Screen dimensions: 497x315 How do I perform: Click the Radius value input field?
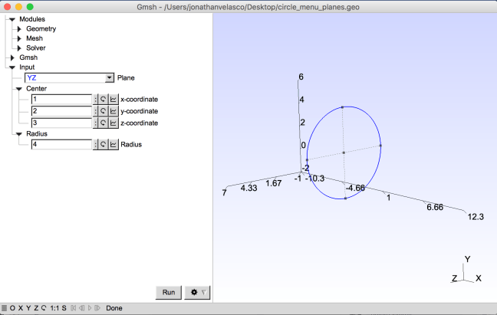[x=61, y=144]
